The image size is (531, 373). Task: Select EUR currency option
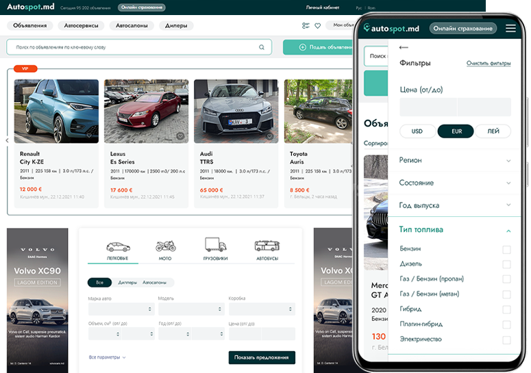coord(456,131)
